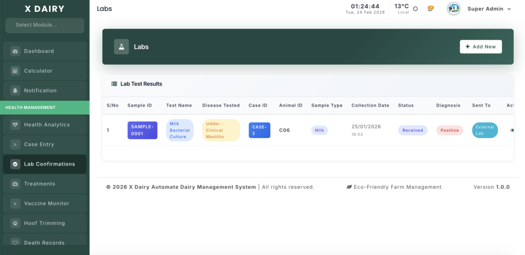Click the Calculator sidebar icon
The height and width of the screenshot is (255, 525).
(x=15, y=71)
